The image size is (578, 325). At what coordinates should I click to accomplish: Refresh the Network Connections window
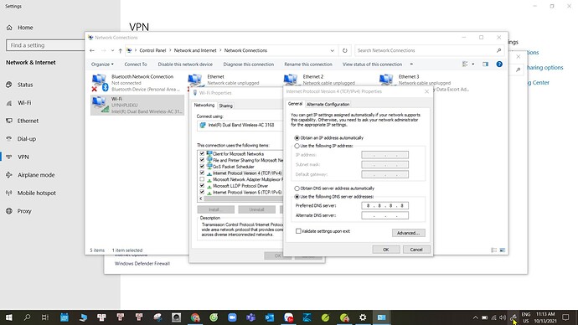coord(344,50)
